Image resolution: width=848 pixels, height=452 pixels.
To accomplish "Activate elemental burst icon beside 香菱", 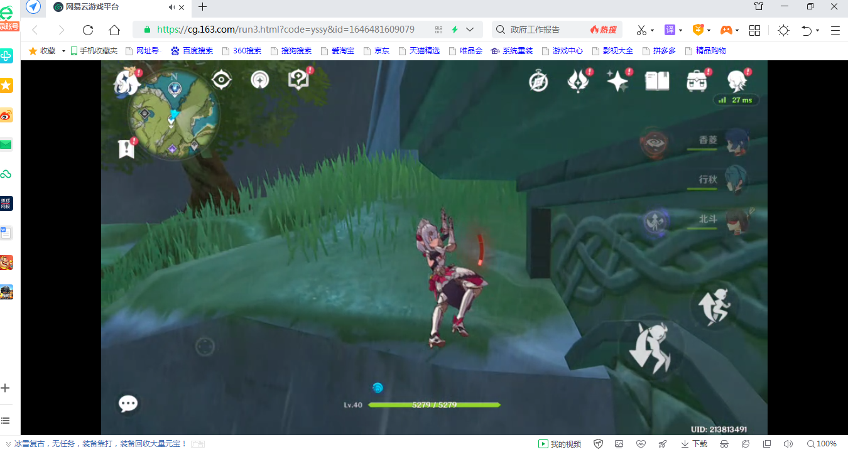I will 653,143.
